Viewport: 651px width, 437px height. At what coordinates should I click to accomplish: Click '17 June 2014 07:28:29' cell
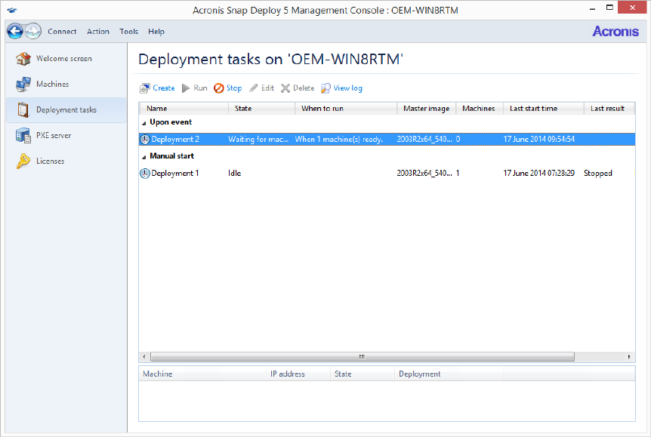pyautogui.click(x=539, y=174)
